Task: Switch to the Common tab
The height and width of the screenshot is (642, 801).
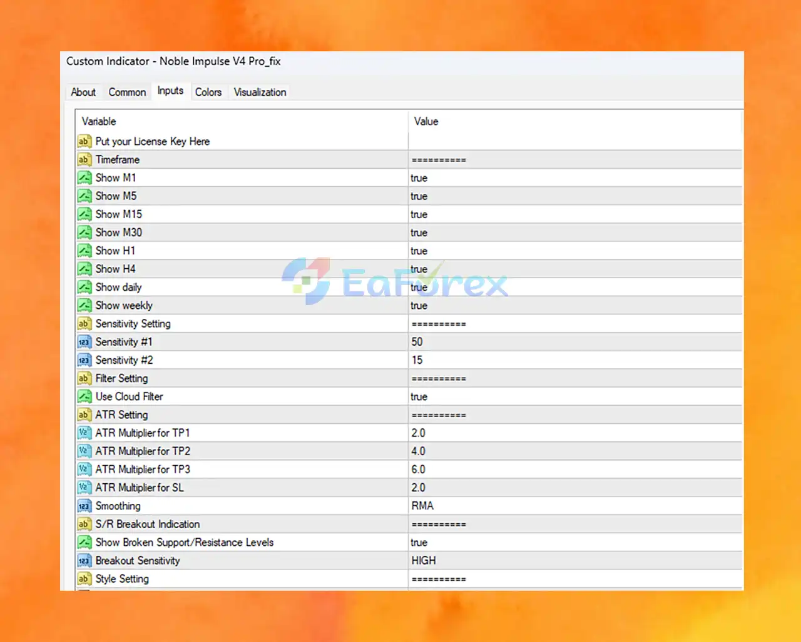Action: (x=127, y=92)
